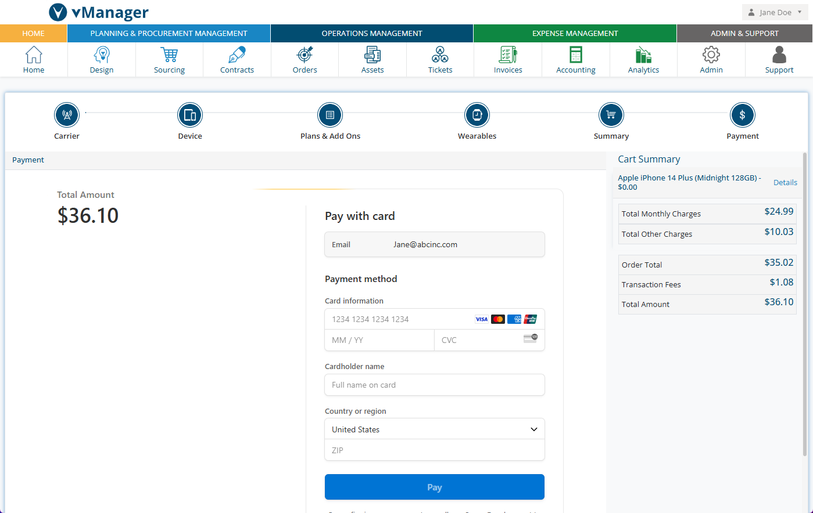Click the cart summary vertical scrollbar
The height and width of the screenshot is (513, 813).
click(805, 302)
